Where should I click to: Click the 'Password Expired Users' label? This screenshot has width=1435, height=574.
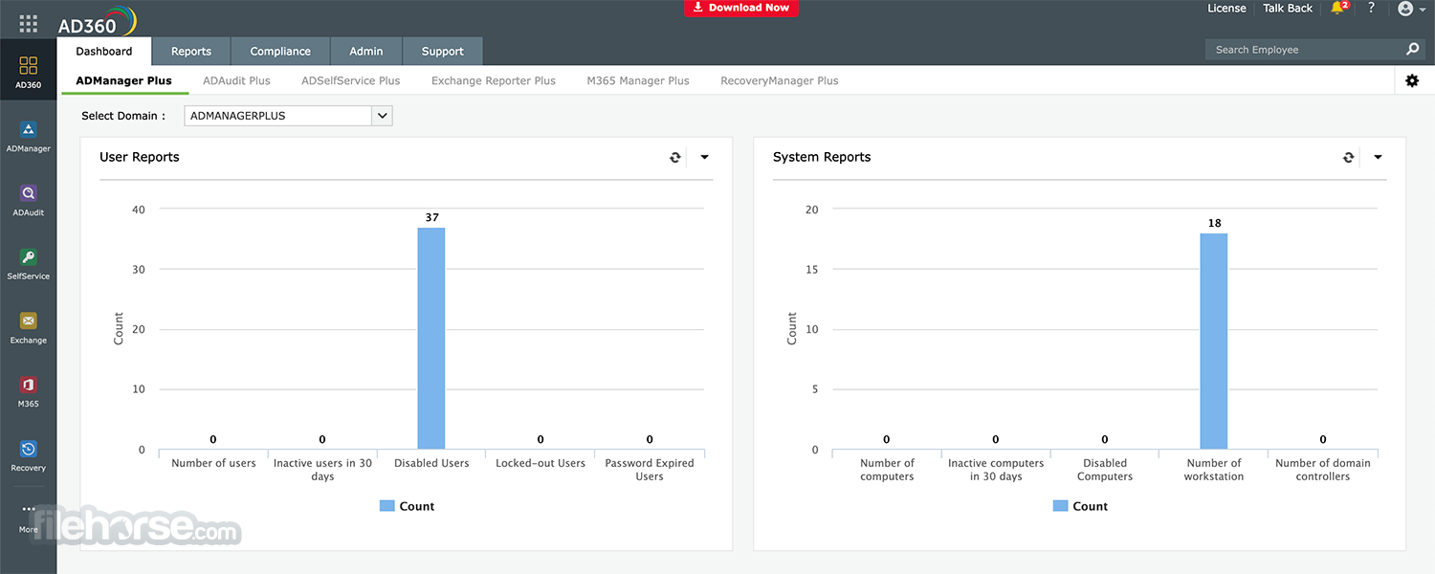(x=650, y=470)
